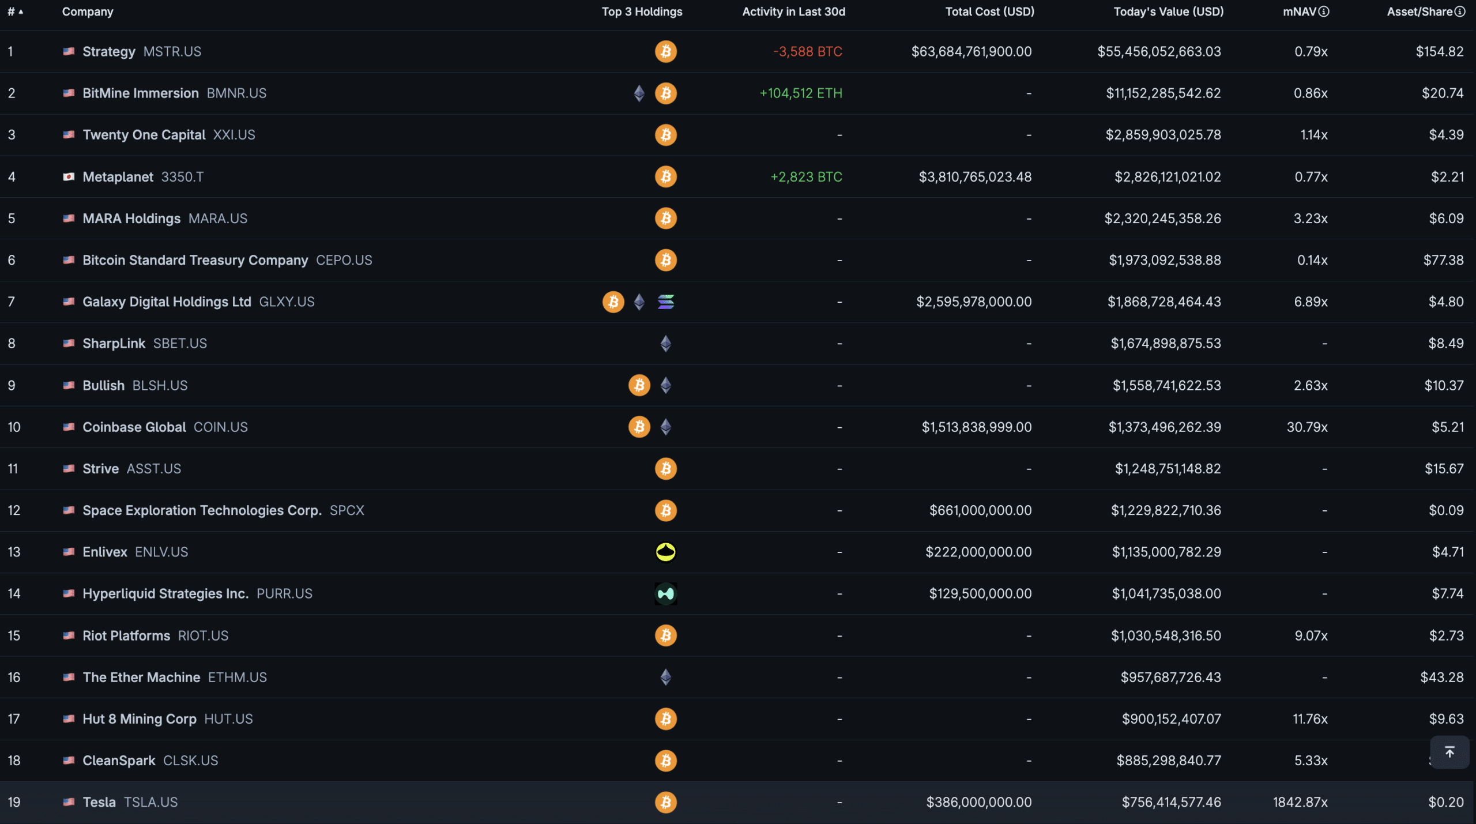This screenshot has width=1476, height=824.
Task: Click the scroll-to-top arrow button
Action: coord(1449,752)
